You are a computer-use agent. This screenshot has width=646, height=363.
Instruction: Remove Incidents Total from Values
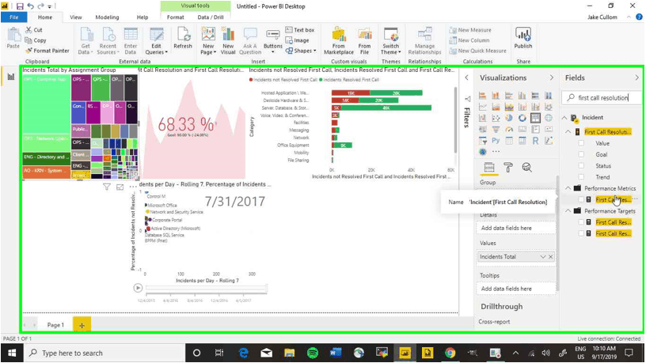pos(551,257)
